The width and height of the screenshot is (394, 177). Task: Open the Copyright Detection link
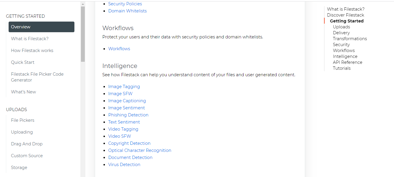129,143
